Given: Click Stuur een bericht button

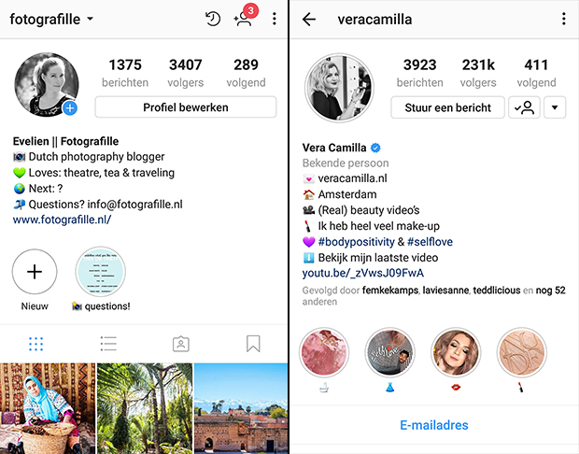Looking at the screenshot, I should pos(447,107).
